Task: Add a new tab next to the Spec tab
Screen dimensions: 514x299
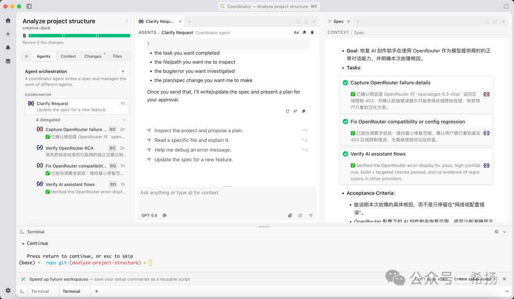Action: point(357,21)
